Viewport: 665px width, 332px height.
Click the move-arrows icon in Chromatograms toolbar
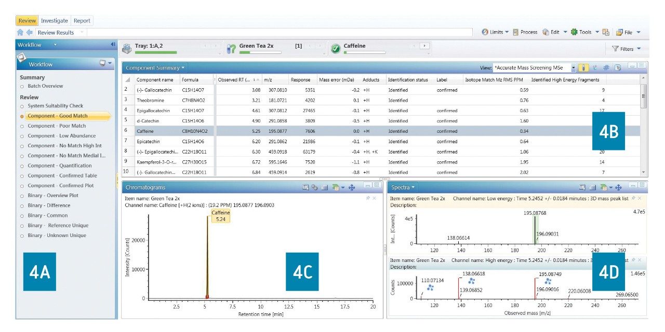(x=351, y=187)
